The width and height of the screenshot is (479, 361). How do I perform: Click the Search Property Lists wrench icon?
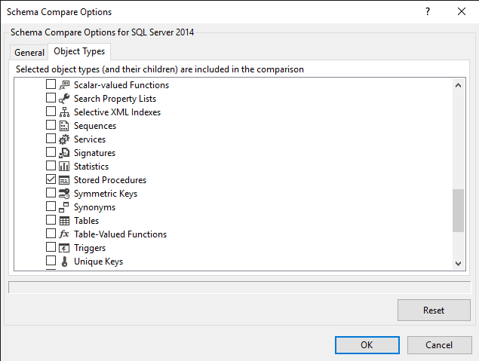pos(64,99)
